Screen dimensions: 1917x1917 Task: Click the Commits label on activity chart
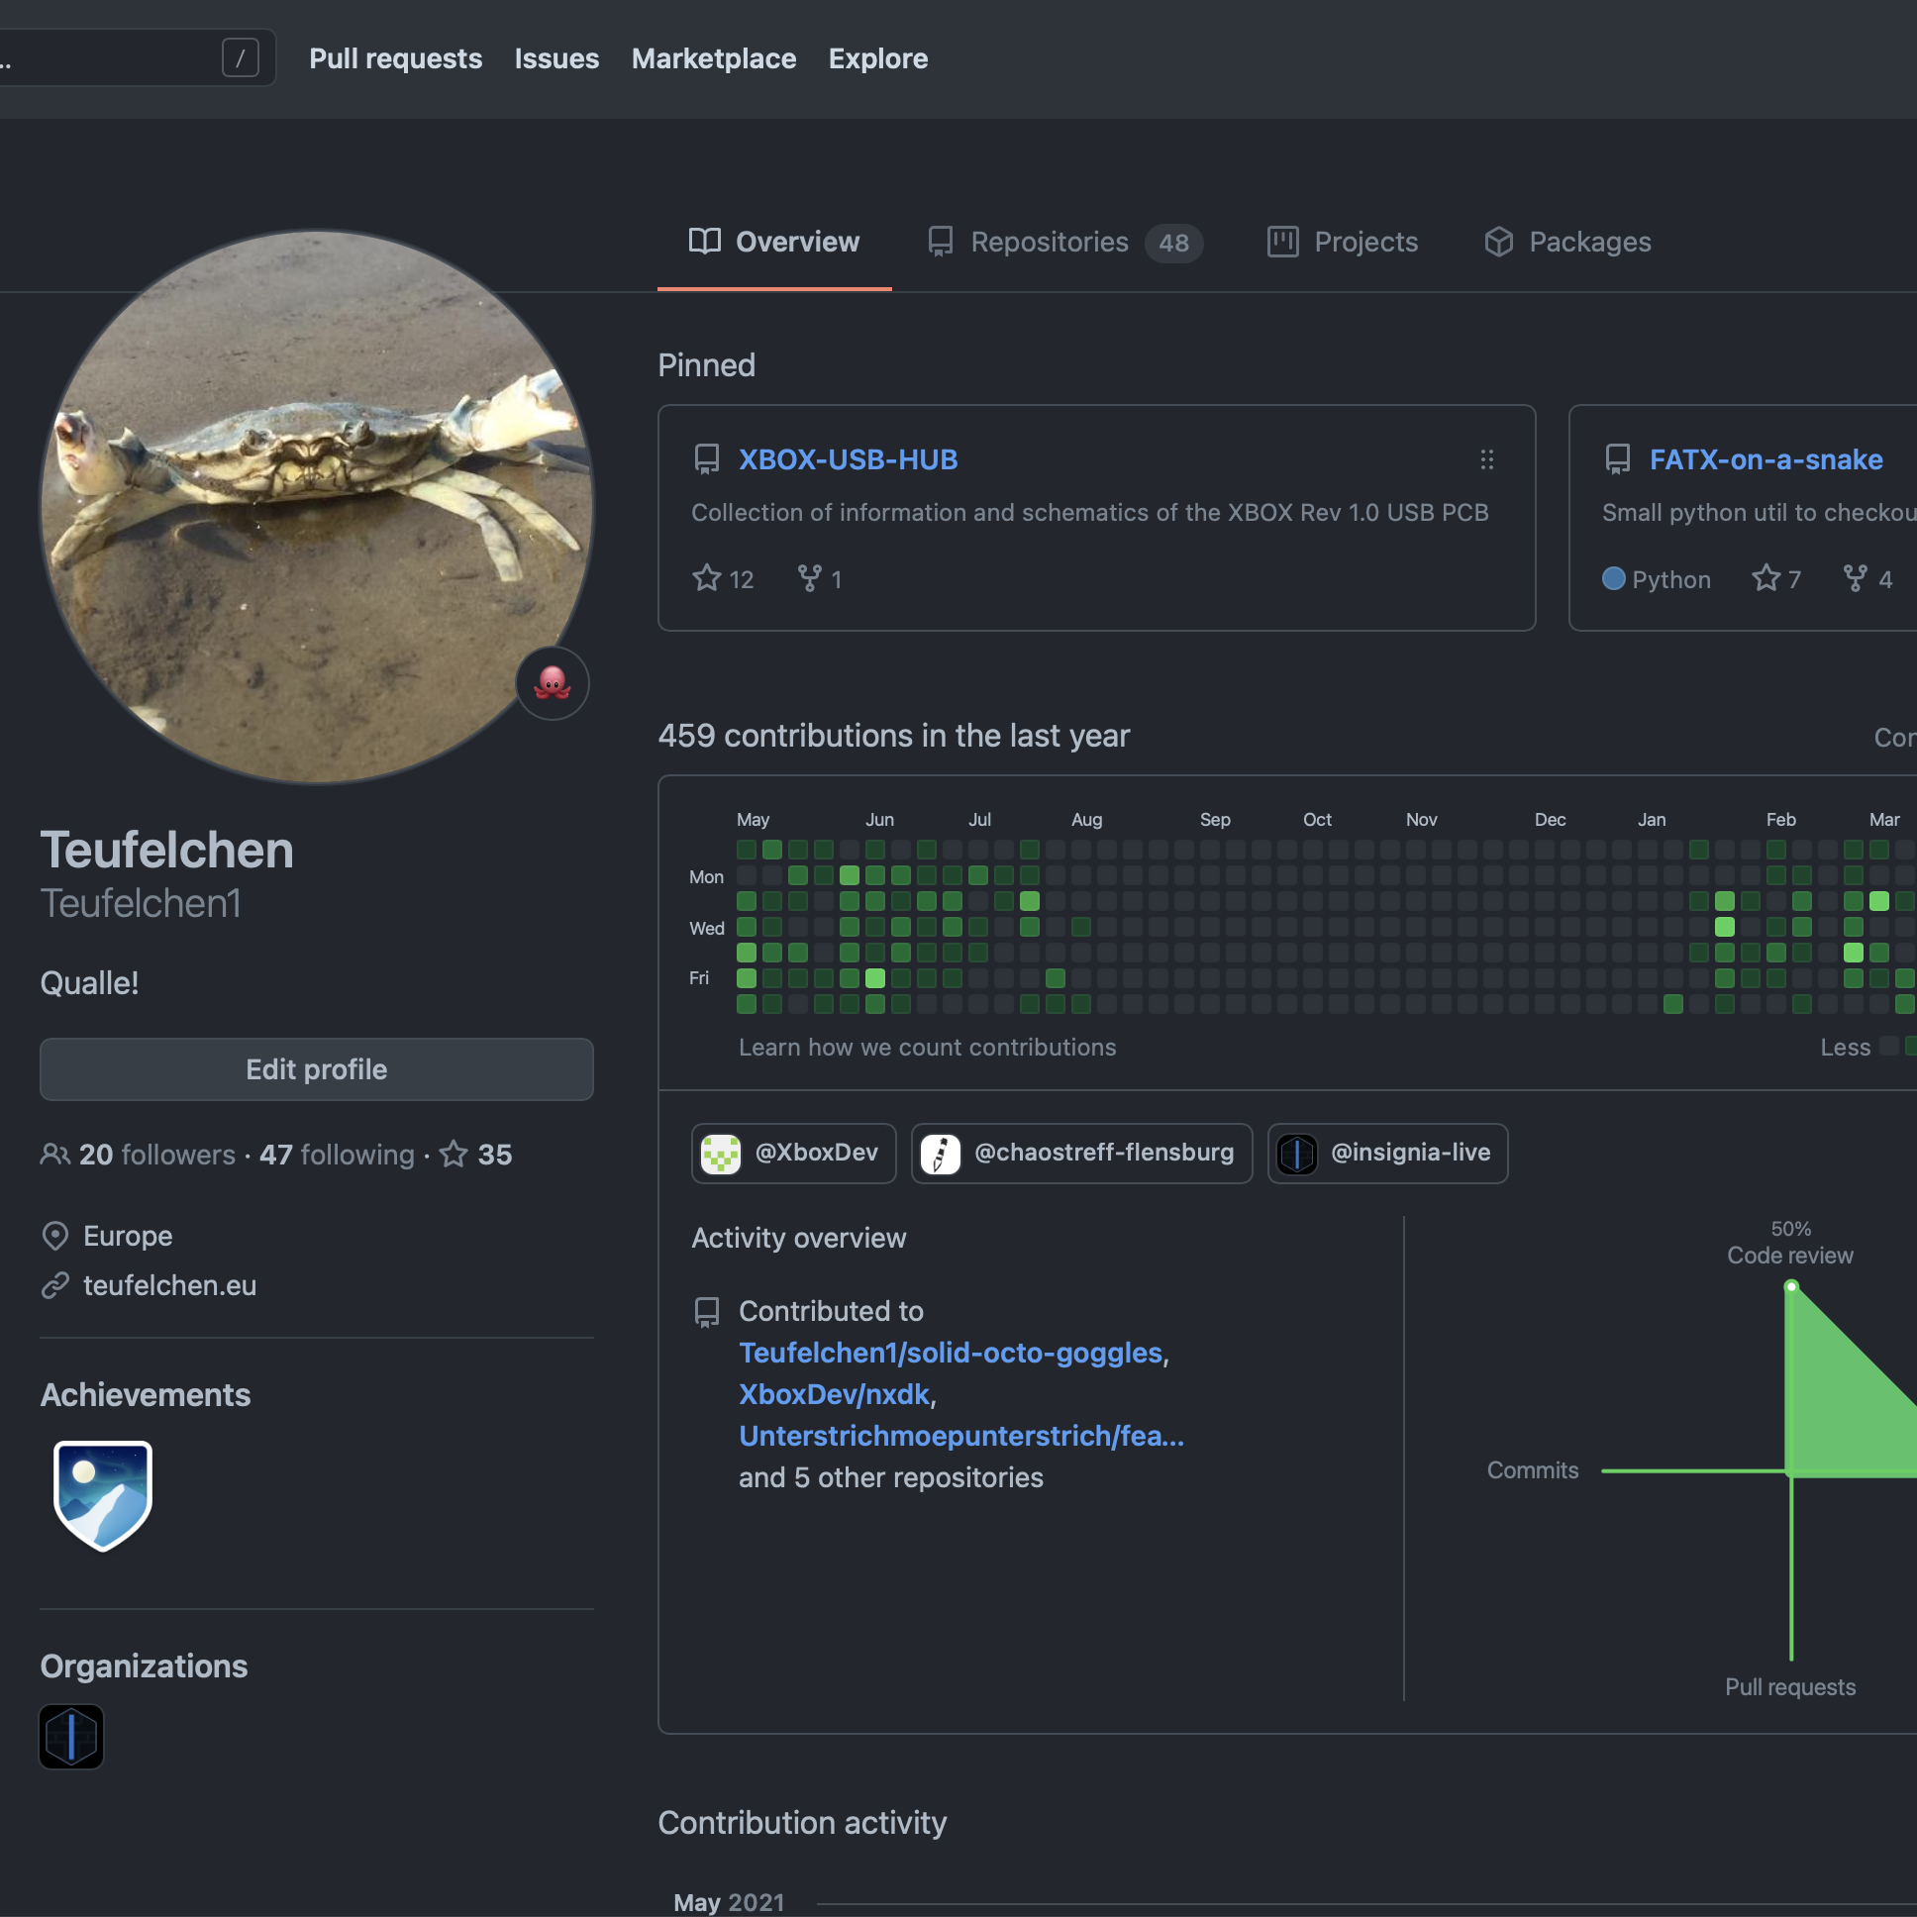[x=1532, y=1470]
